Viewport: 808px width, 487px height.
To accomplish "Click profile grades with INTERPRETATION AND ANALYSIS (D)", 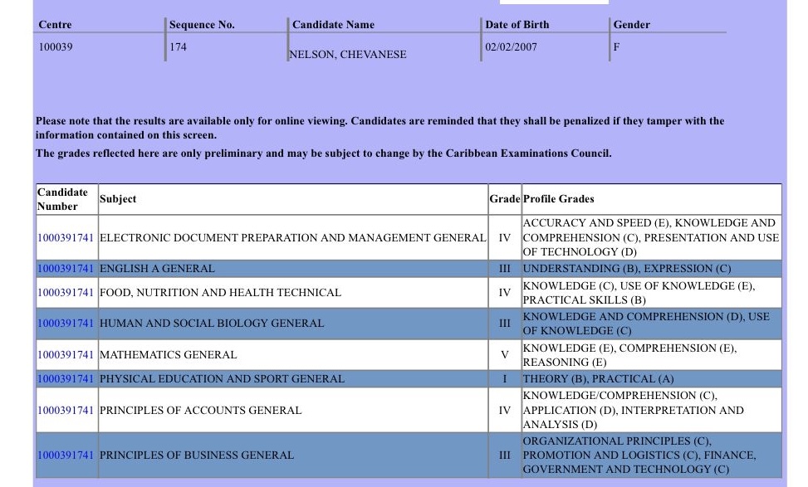I will (x=634, y=410).
